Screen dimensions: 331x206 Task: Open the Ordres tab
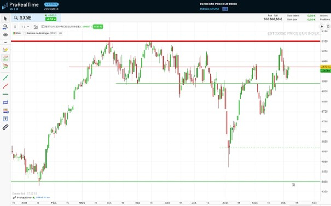tap(323, 16)
